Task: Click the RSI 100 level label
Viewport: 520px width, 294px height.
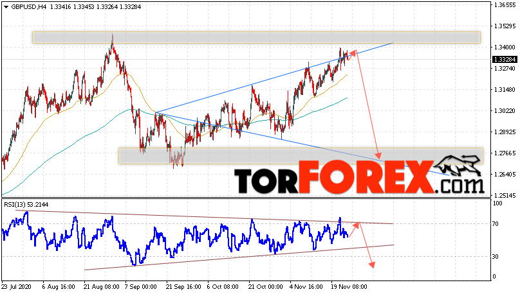Action: click(x=497, y=203)
